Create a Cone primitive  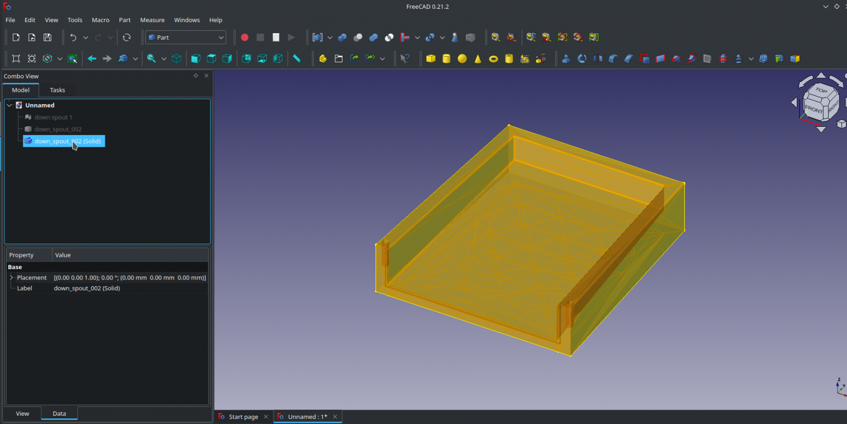click(x=478, y=58)
